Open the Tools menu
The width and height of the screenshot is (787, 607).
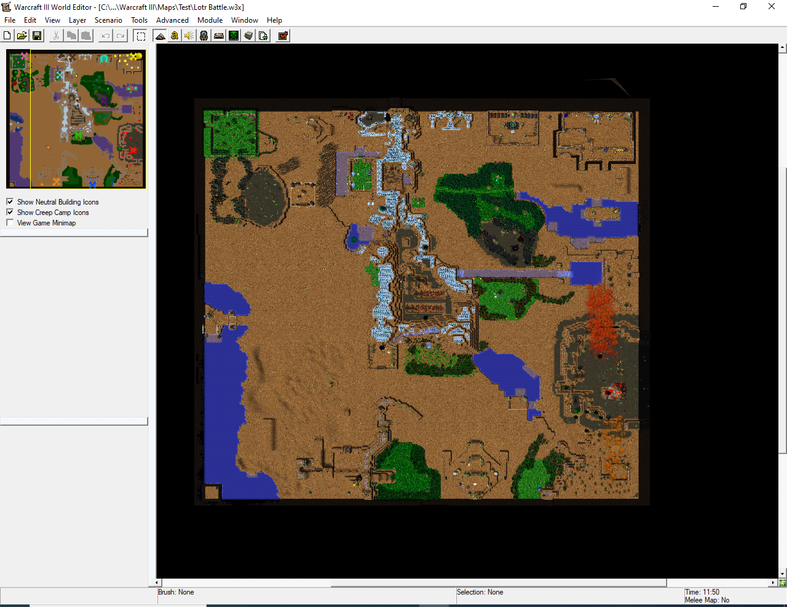[x=140, y=20]
